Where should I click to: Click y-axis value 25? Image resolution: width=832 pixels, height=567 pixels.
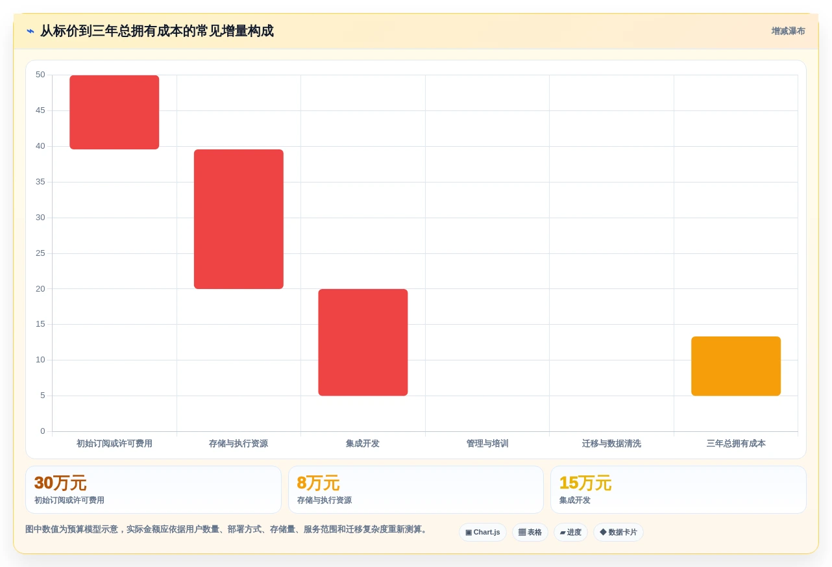[x=40, y=253]
